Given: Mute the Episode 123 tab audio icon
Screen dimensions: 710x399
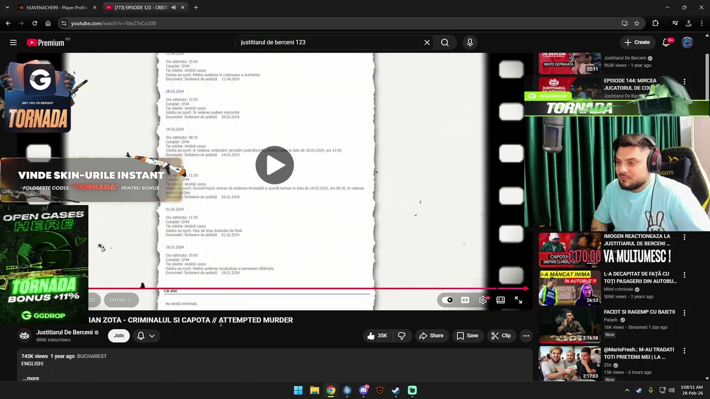Looking at the screenshot, I should tap(174, 7).
